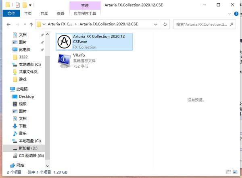Click the window's folder icon in title bar
This screenshot has height=178, width=242.
[x=8, y=5]
